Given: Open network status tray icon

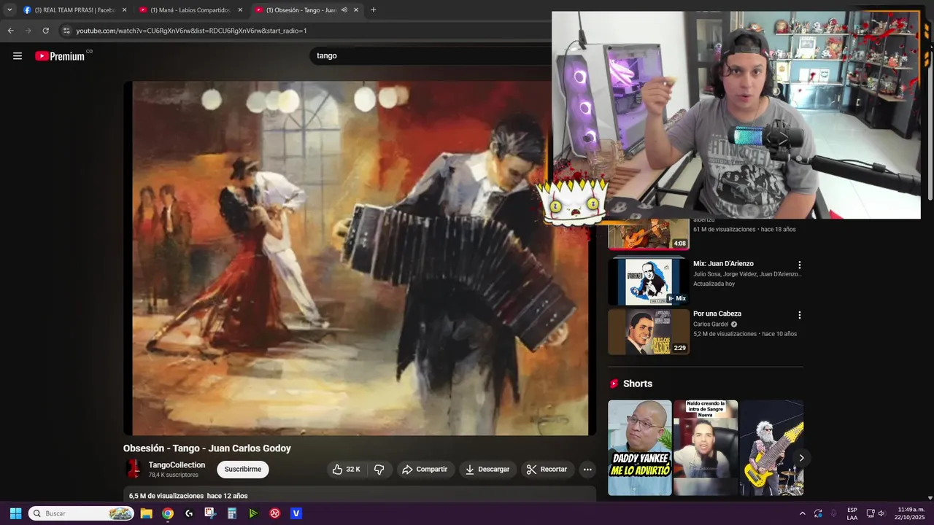Looking at the screenshot, I should click(870, 513).
